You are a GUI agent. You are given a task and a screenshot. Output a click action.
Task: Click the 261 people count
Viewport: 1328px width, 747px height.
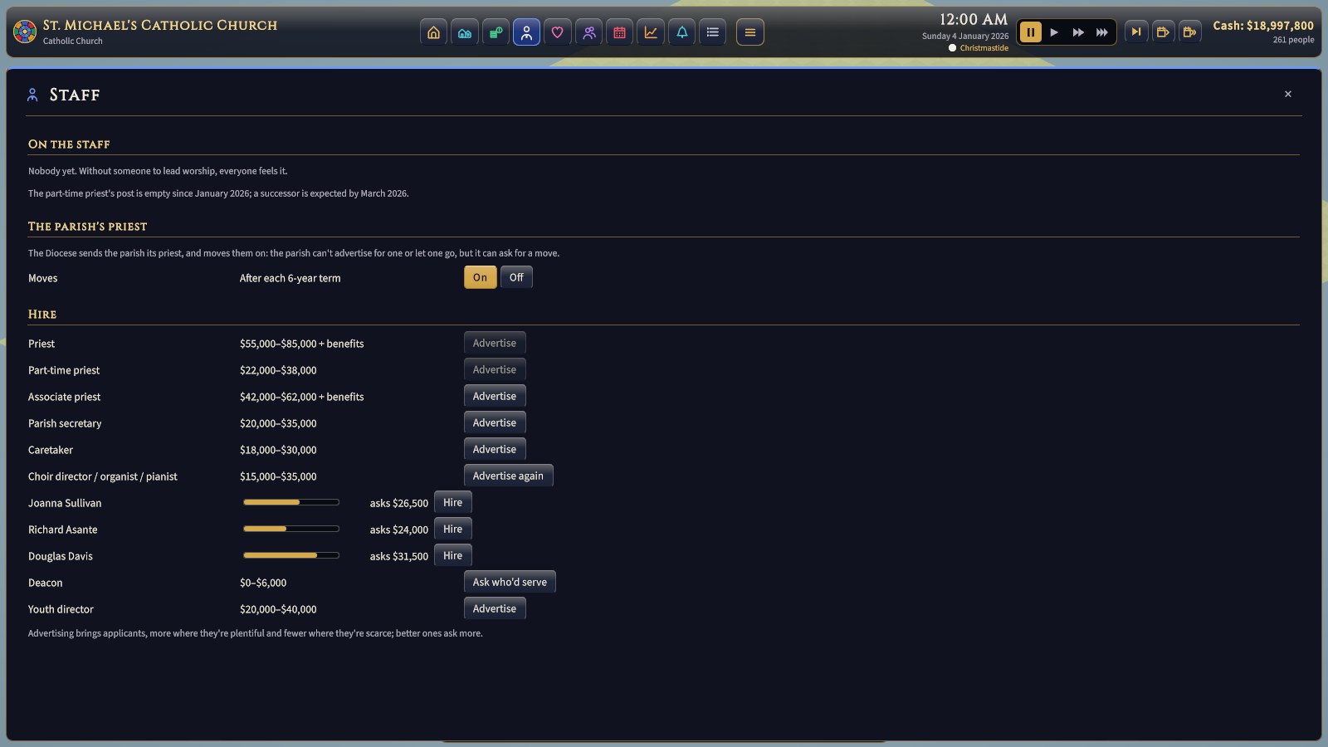click(x=1293, y=40)
